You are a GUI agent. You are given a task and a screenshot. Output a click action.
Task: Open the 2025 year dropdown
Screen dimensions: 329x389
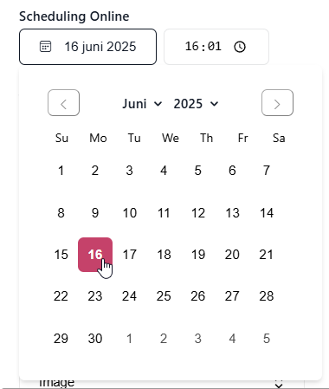click(x=196, y=104)
